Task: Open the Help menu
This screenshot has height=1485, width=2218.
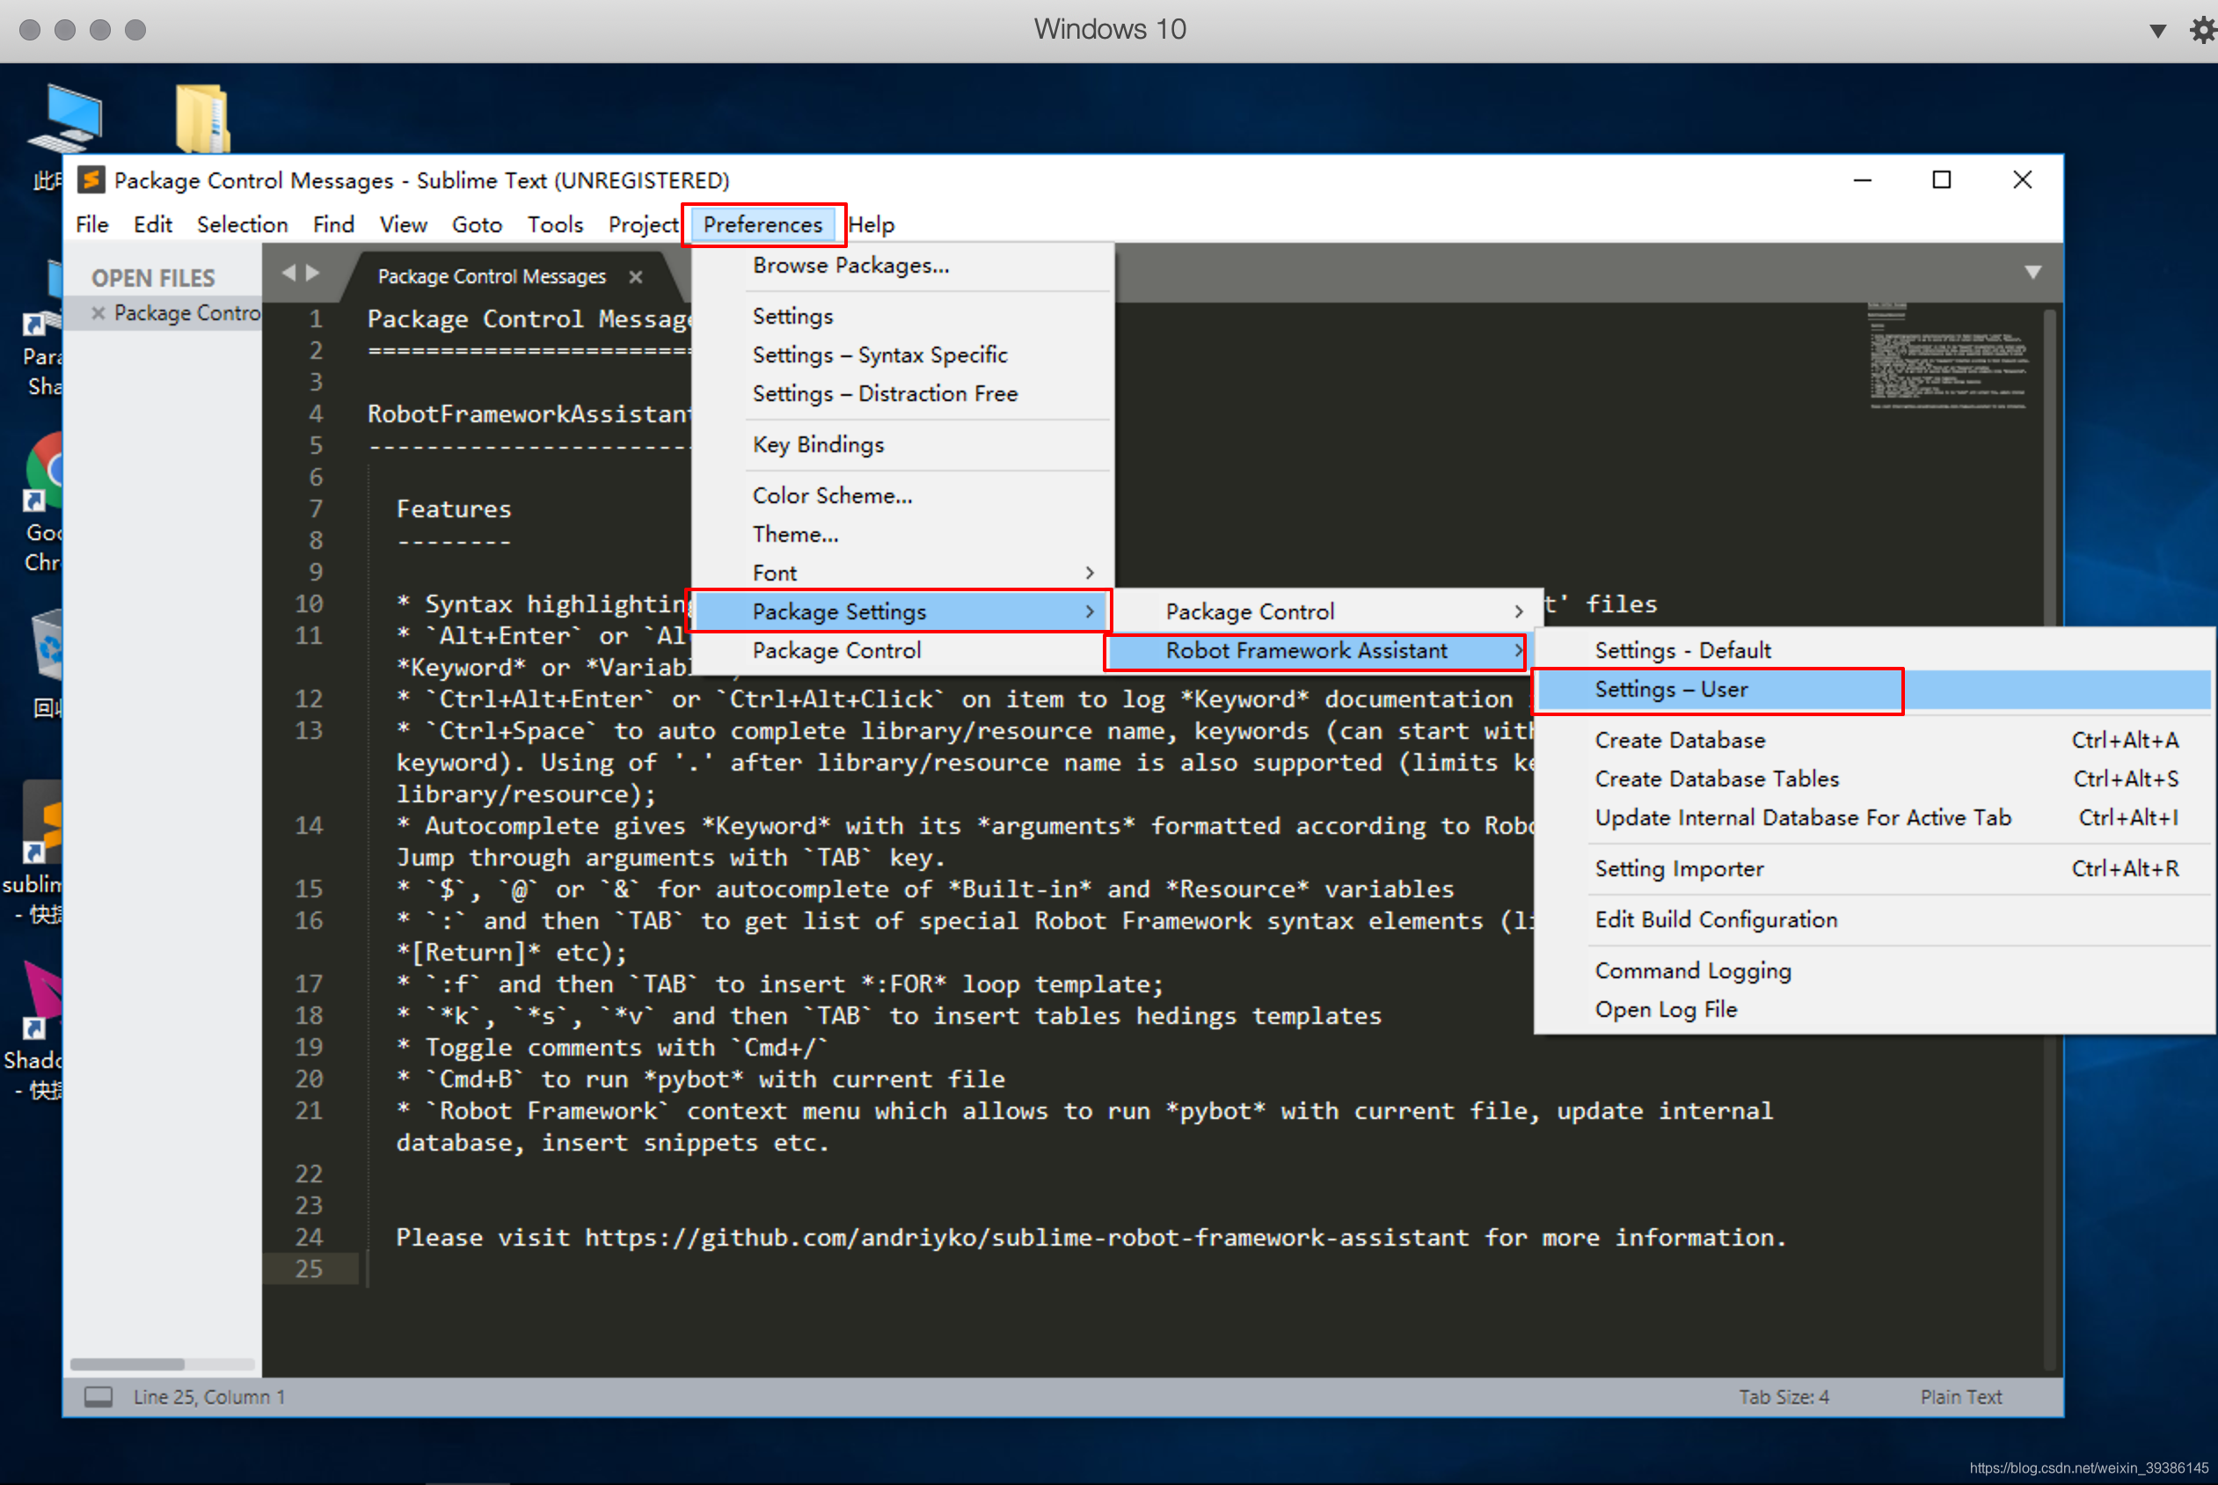Action: pyautogui.click(x=871, y=224)
